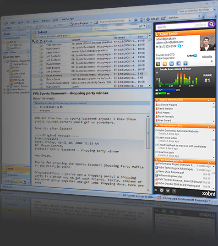
Task: Open the Send/Receive dropdown arrow
Action: tap(91, 23)
